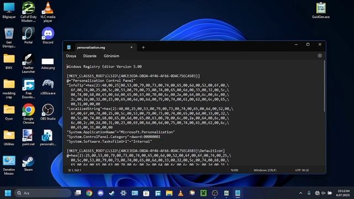Select the Oyun folder on desktop
Screen dimensions: 354x199
coord(9,112)
